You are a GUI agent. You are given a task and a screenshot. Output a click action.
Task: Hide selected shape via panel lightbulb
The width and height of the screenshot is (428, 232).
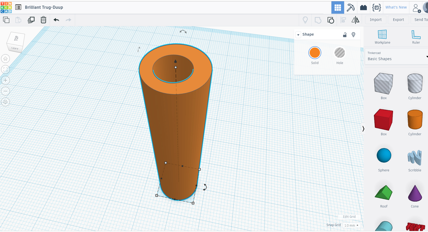353,35
